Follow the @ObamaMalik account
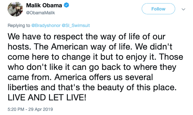 (158, 9)
